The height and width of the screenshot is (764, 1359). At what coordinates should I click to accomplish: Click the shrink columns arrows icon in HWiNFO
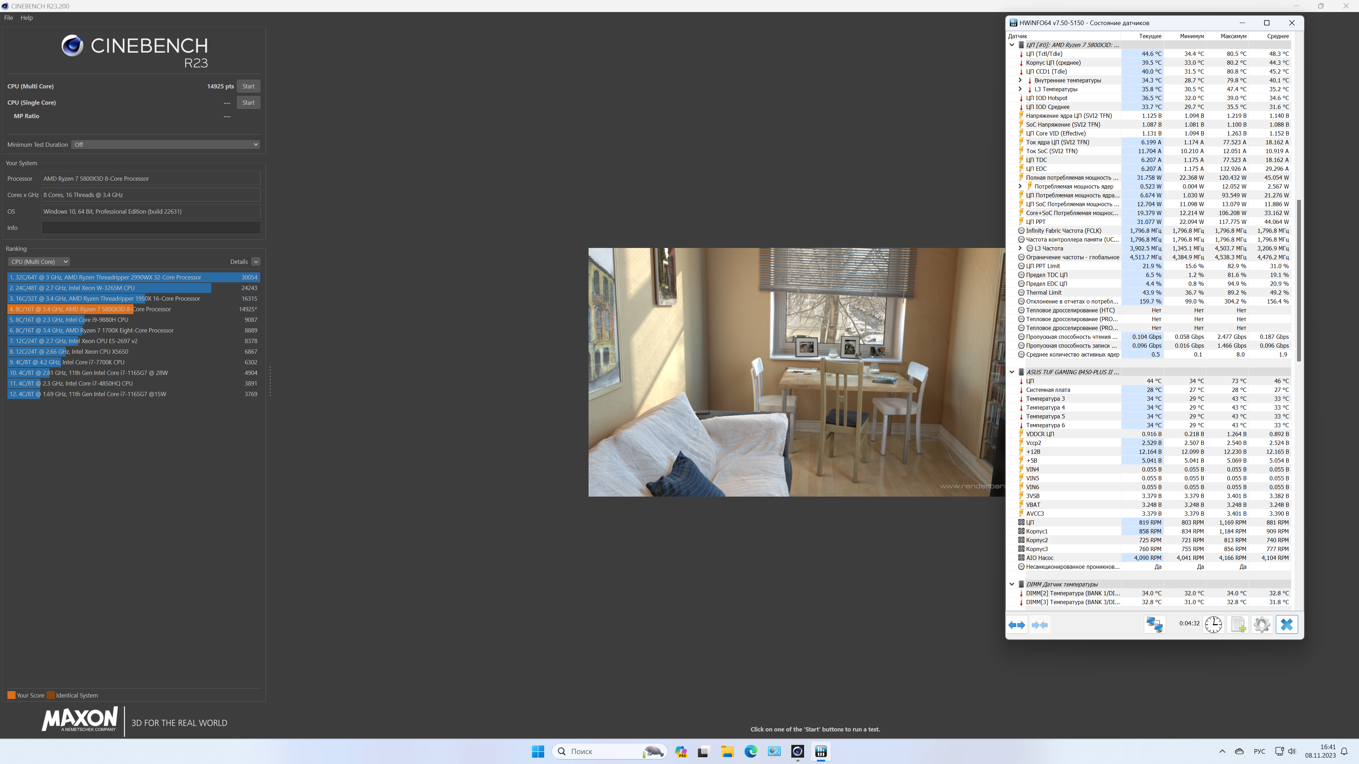click(x=1039, y=625)
